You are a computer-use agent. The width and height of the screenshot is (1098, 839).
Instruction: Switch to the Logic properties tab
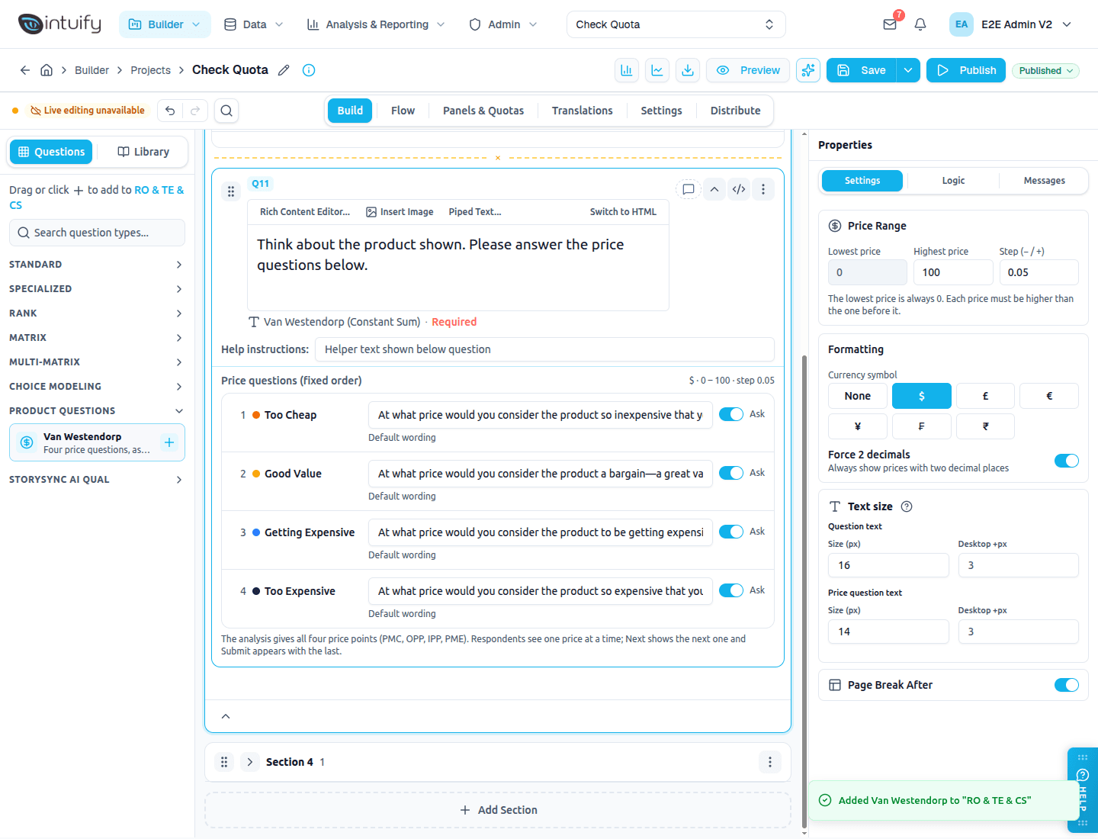pyautogui.click(x=953, y=181)
